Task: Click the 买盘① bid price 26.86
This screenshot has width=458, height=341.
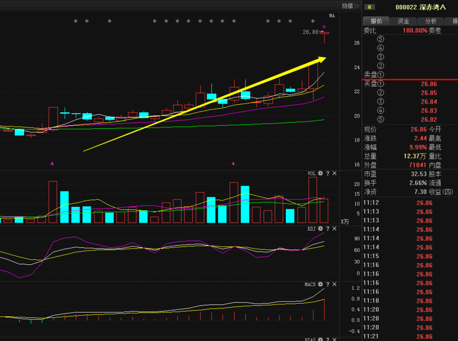Action: point(429,84)
